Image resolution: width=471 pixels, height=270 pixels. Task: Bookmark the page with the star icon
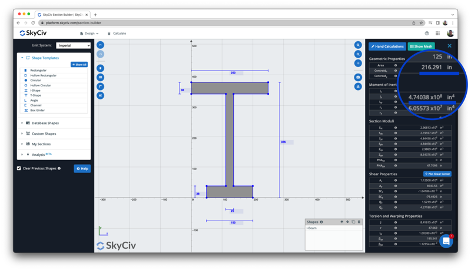coord(421,23)
